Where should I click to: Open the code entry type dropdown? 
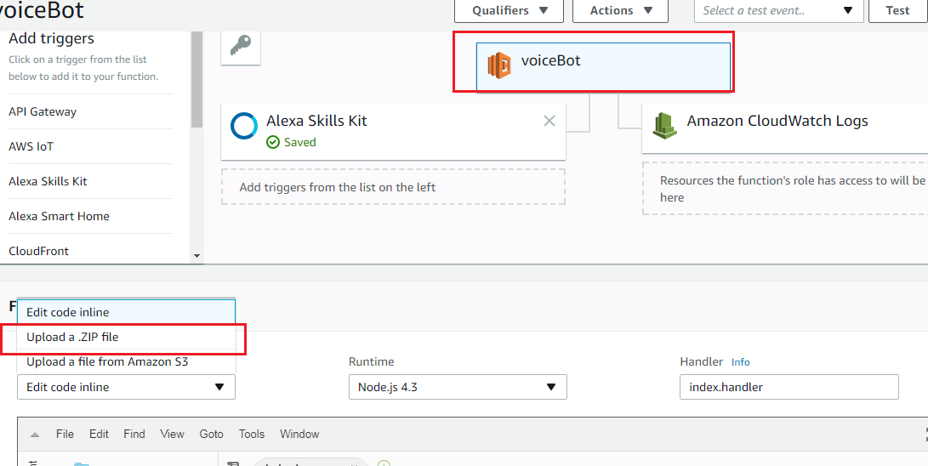(126, 387)
